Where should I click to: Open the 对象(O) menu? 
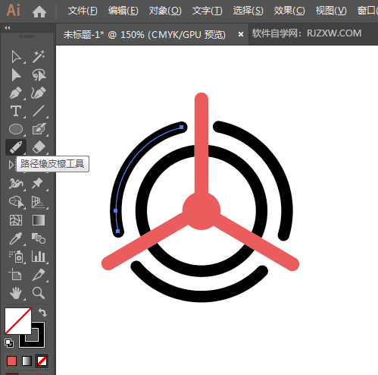(165, 11)
